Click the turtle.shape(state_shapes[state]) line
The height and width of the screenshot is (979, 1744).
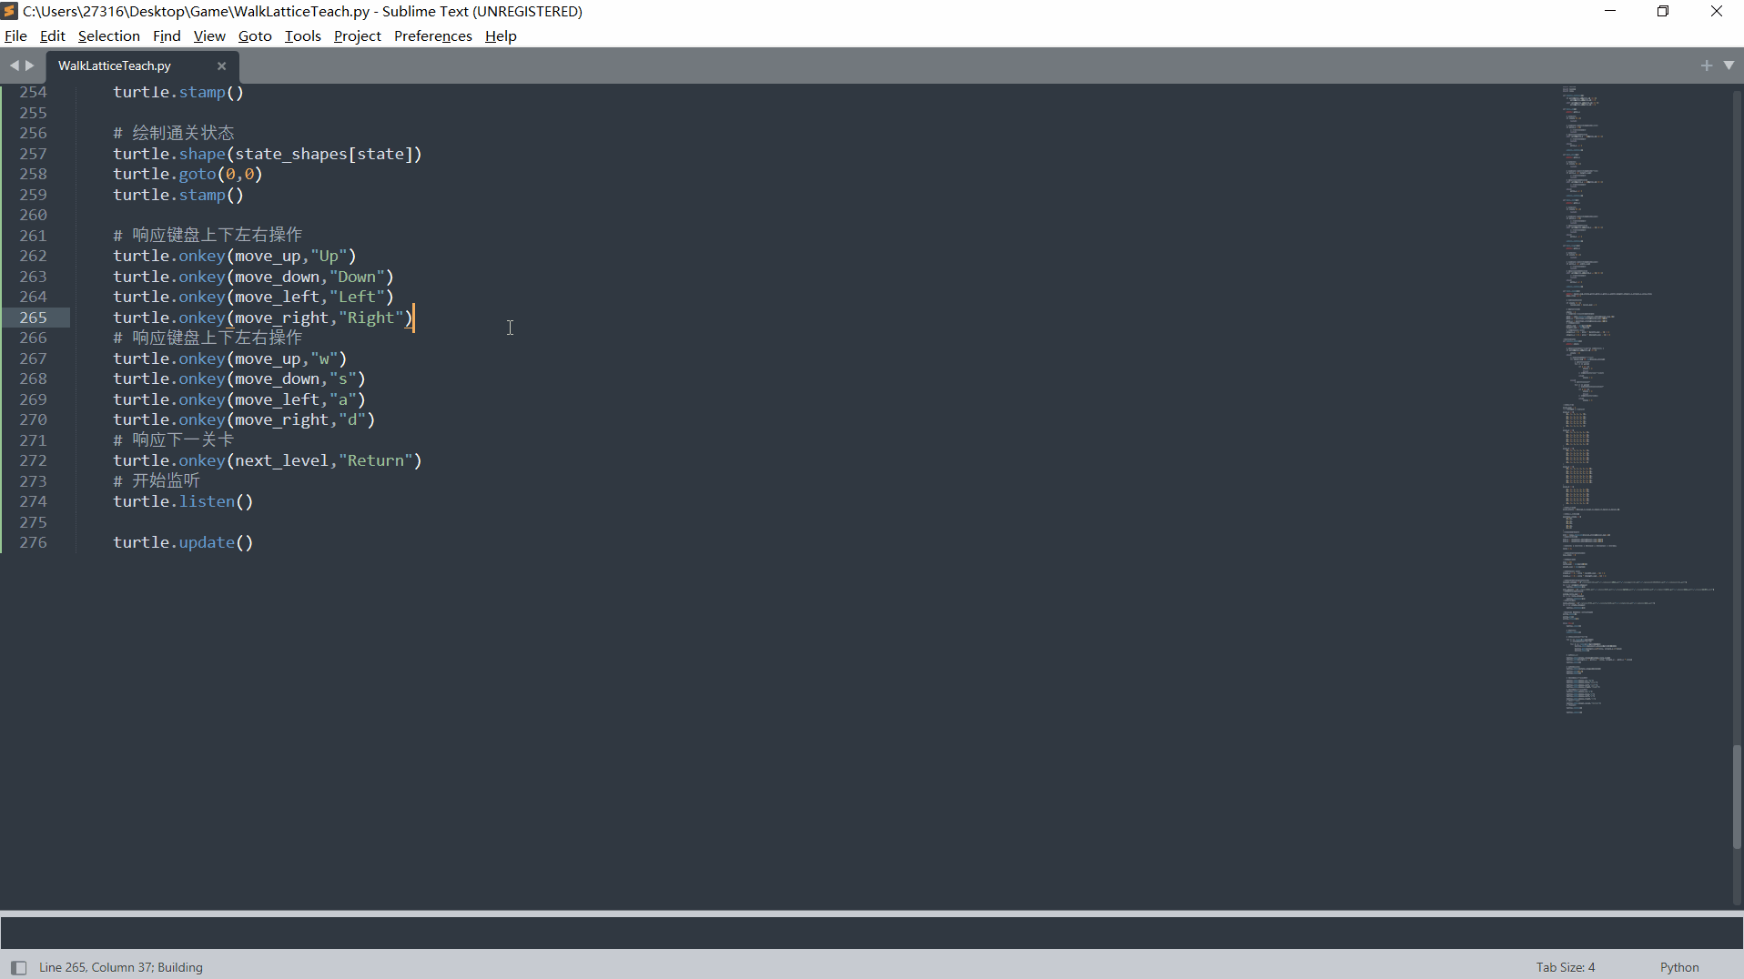(268, 154)
